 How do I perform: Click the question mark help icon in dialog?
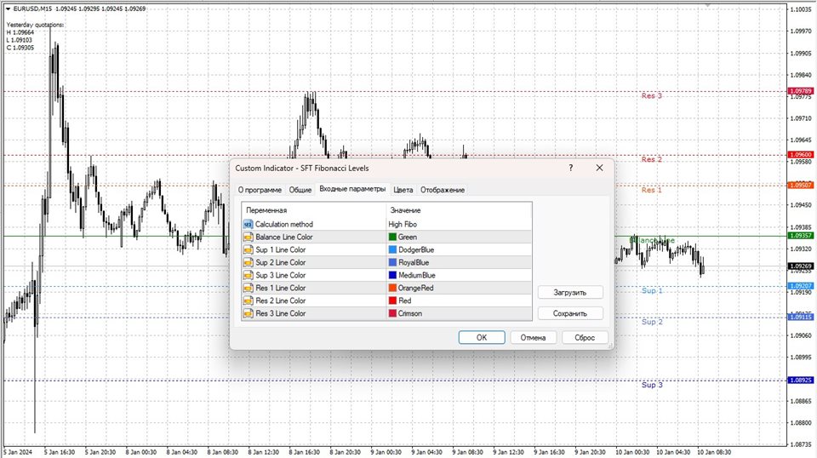click(x=571, y=168)
